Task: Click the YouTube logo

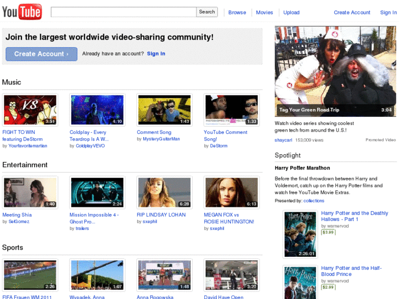Action: click(x=22, y=12)
